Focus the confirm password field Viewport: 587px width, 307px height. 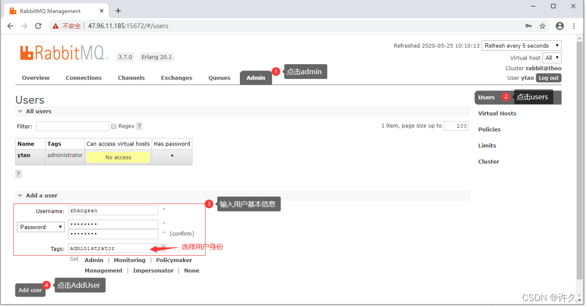pos(113,234)
